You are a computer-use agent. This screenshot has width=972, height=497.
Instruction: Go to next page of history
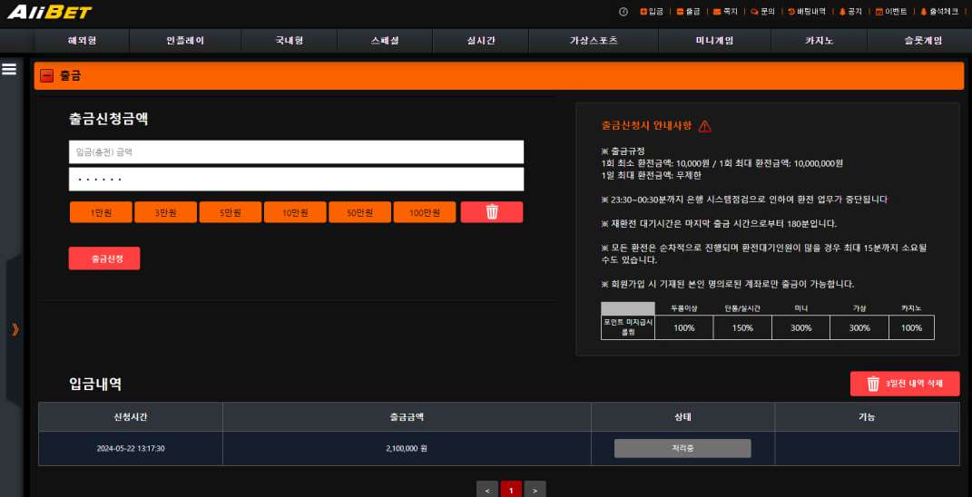click(x=535, y=490)
